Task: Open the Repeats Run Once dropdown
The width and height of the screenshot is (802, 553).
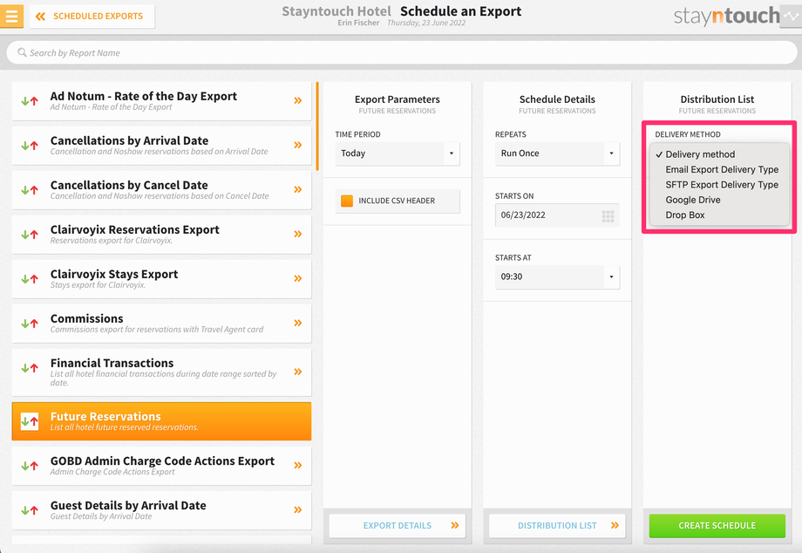Action: tap(557, 154)
